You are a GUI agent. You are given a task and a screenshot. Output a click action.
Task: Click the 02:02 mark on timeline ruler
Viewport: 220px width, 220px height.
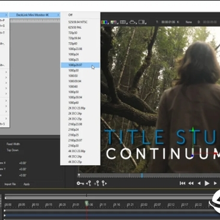(144, 205)
